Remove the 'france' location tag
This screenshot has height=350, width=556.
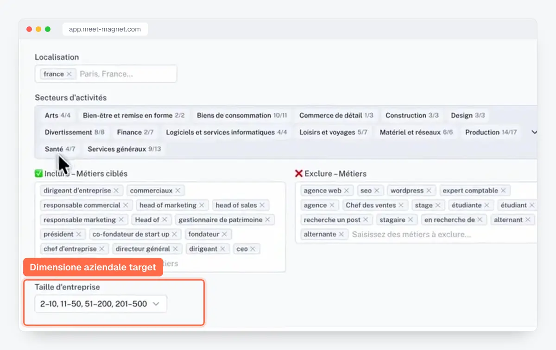(x=69, y=74)
